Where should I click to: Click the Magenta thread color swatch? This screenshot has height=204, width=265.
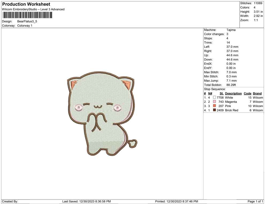[214, 101]
